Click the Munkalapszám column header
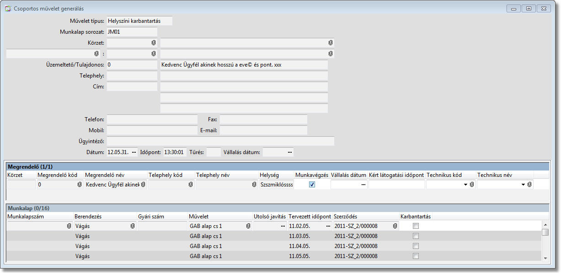The width and height of the screenshot is (561, 274). 40,217
